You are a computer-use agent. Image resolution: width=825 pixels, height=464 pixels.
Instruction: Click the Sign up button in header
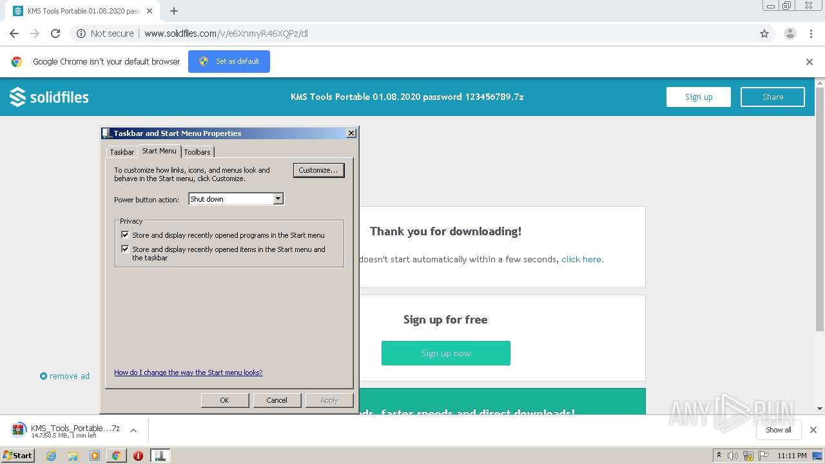[x=699, y=97]
